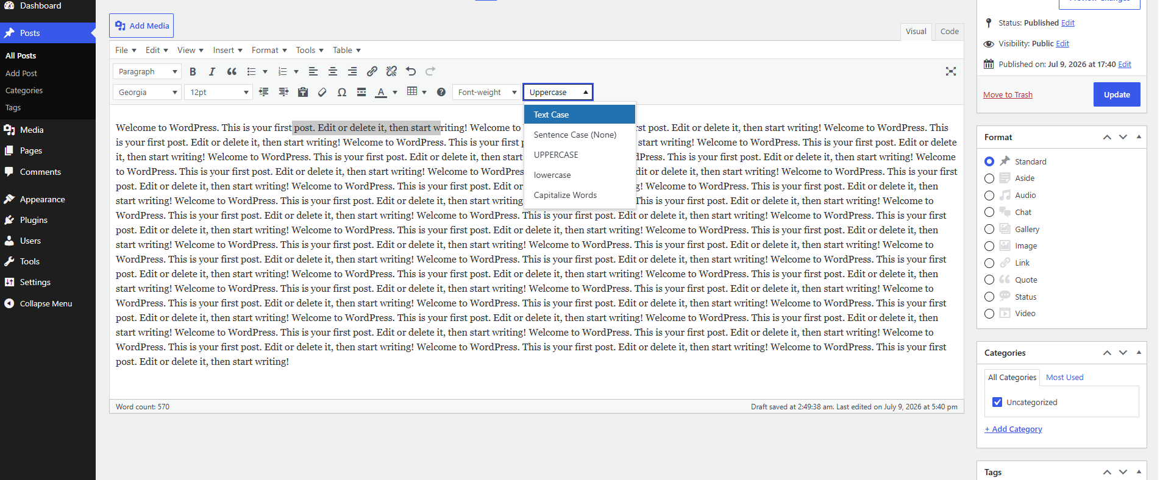This screenshot has height=480, width=1160.
Task: Click the Add Category link
Action: 1013,429
